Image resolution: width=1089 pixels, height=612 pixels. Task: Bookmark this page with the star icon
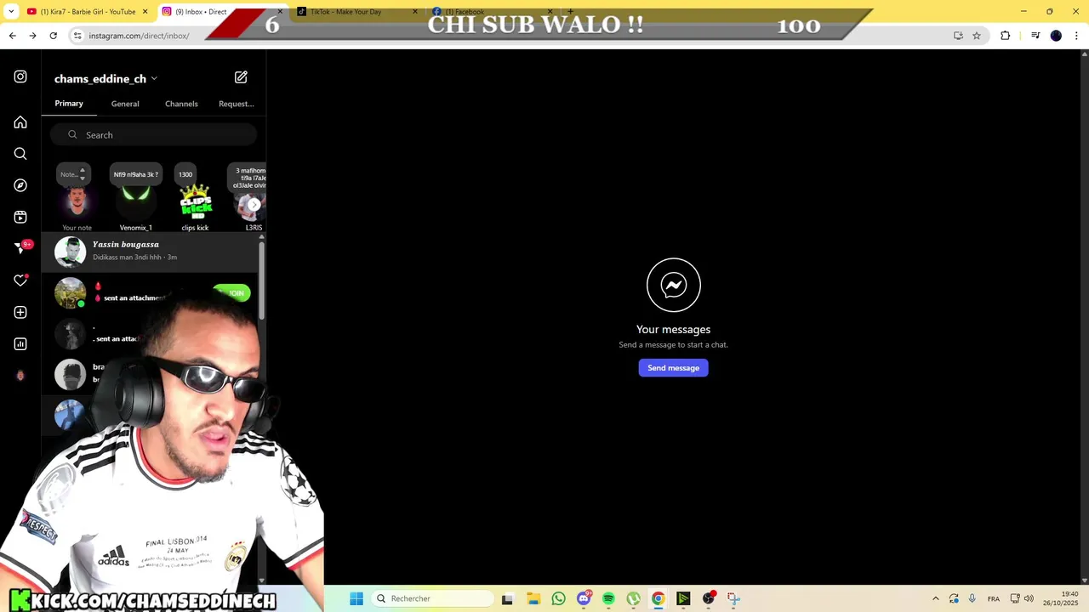(977, 36)
